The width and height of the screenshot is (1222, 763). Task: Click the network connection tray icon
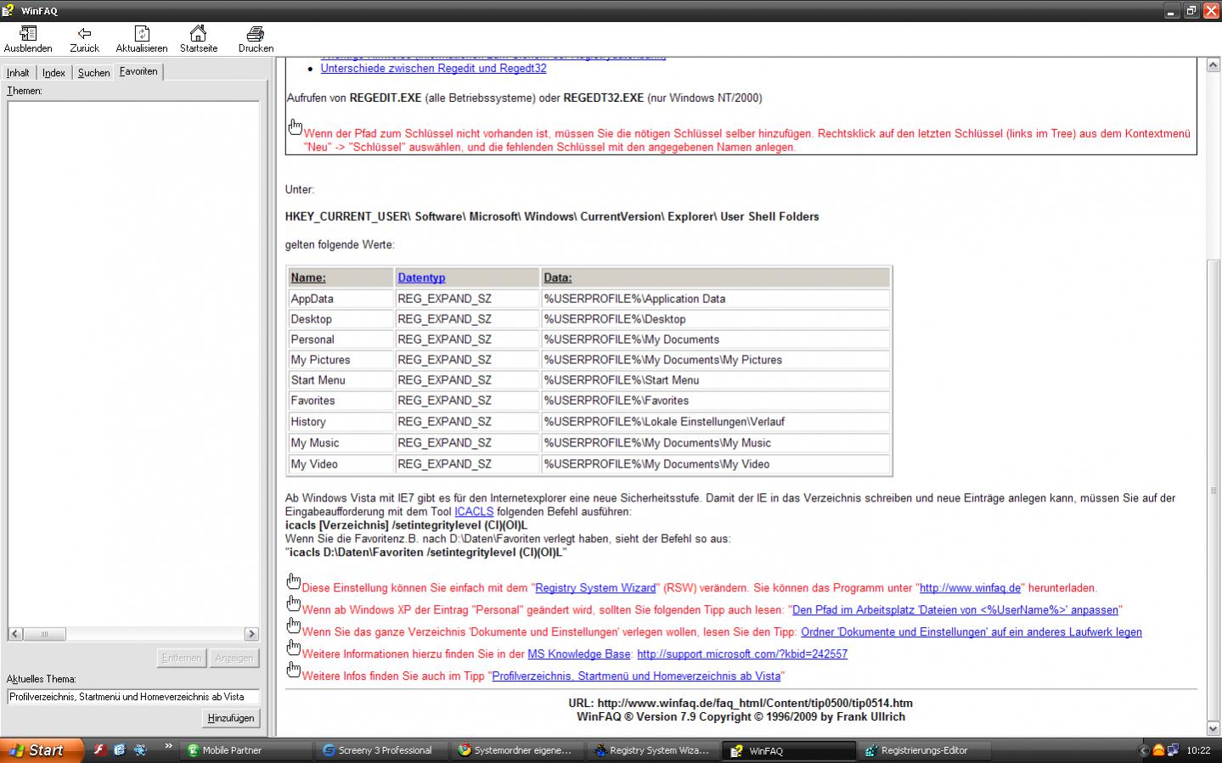tap(1173, 750)
